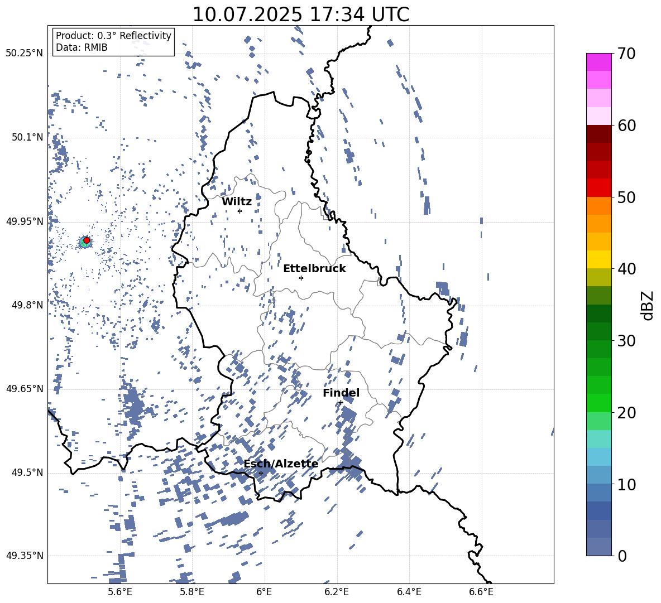
Task: Click the bright red colorbar segment near 50
Action: [x=598, y=187]
